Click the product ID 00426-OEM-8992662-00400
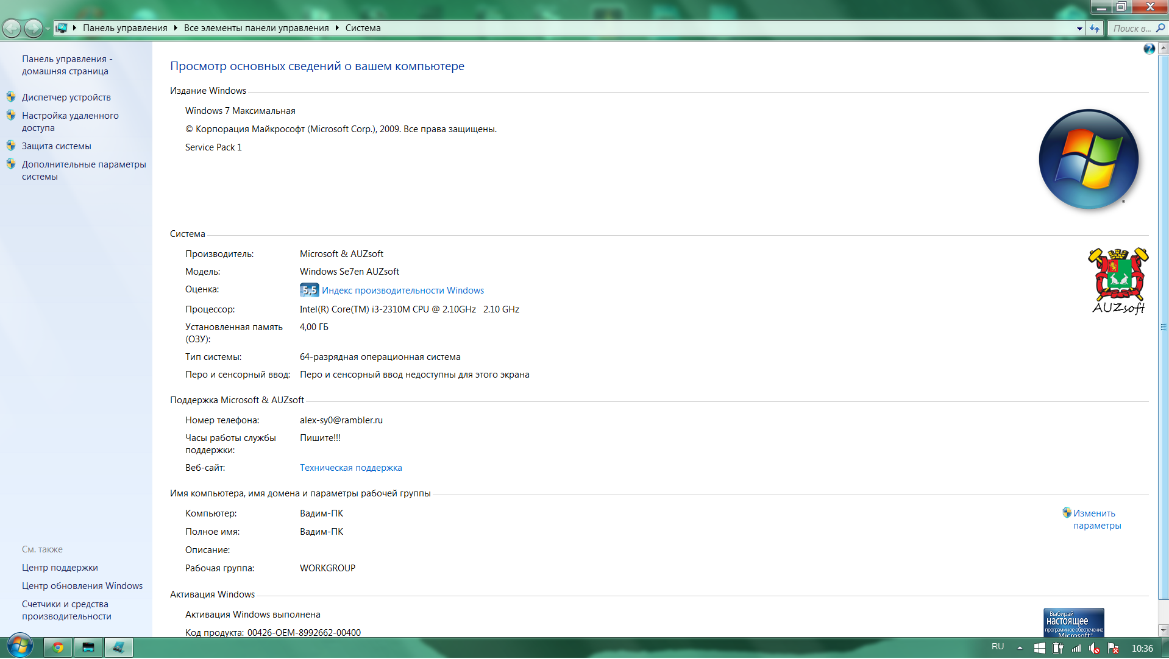Image resolution: width=1169 pixels, height=659 pixels. 304,633
